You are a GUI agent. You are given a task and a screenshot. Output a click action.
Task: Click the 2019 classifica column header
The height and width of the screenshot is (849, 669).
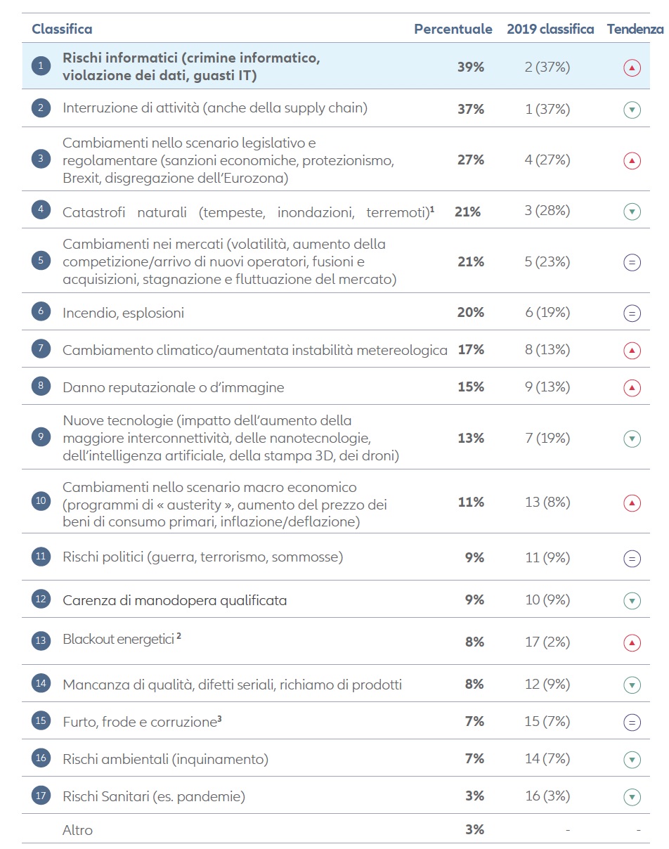(550, 29)
